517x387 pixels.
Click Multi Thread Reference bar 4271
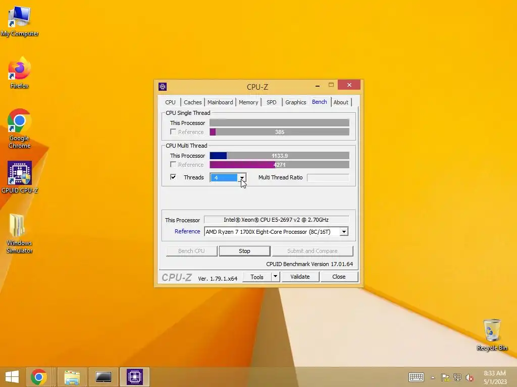[279, 165]
